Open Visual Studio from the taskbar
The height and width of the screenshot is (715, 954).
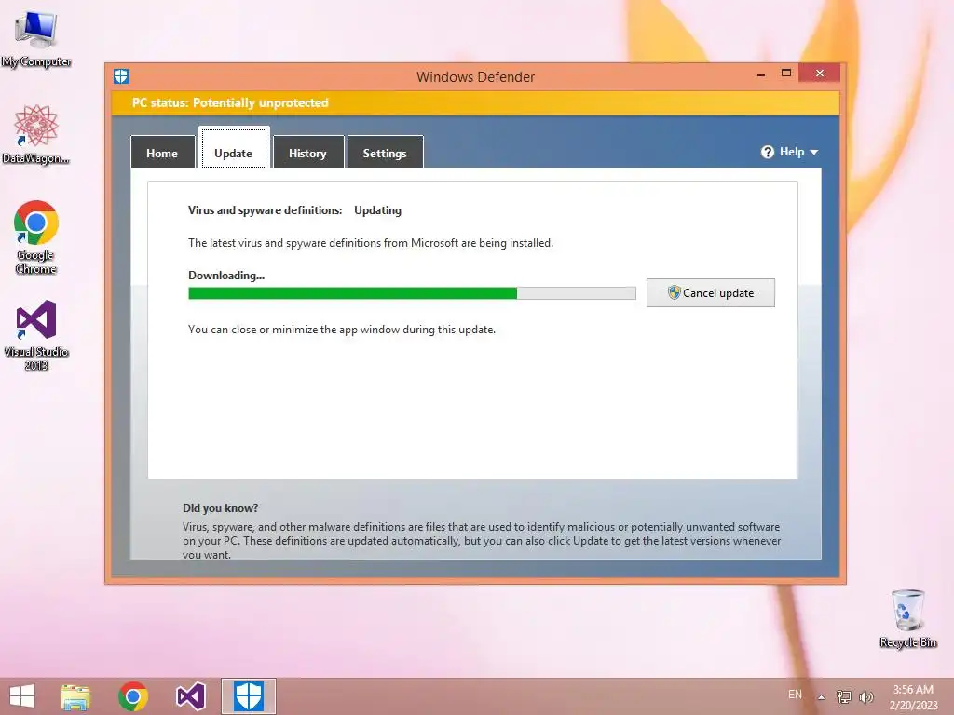(190, 696)
